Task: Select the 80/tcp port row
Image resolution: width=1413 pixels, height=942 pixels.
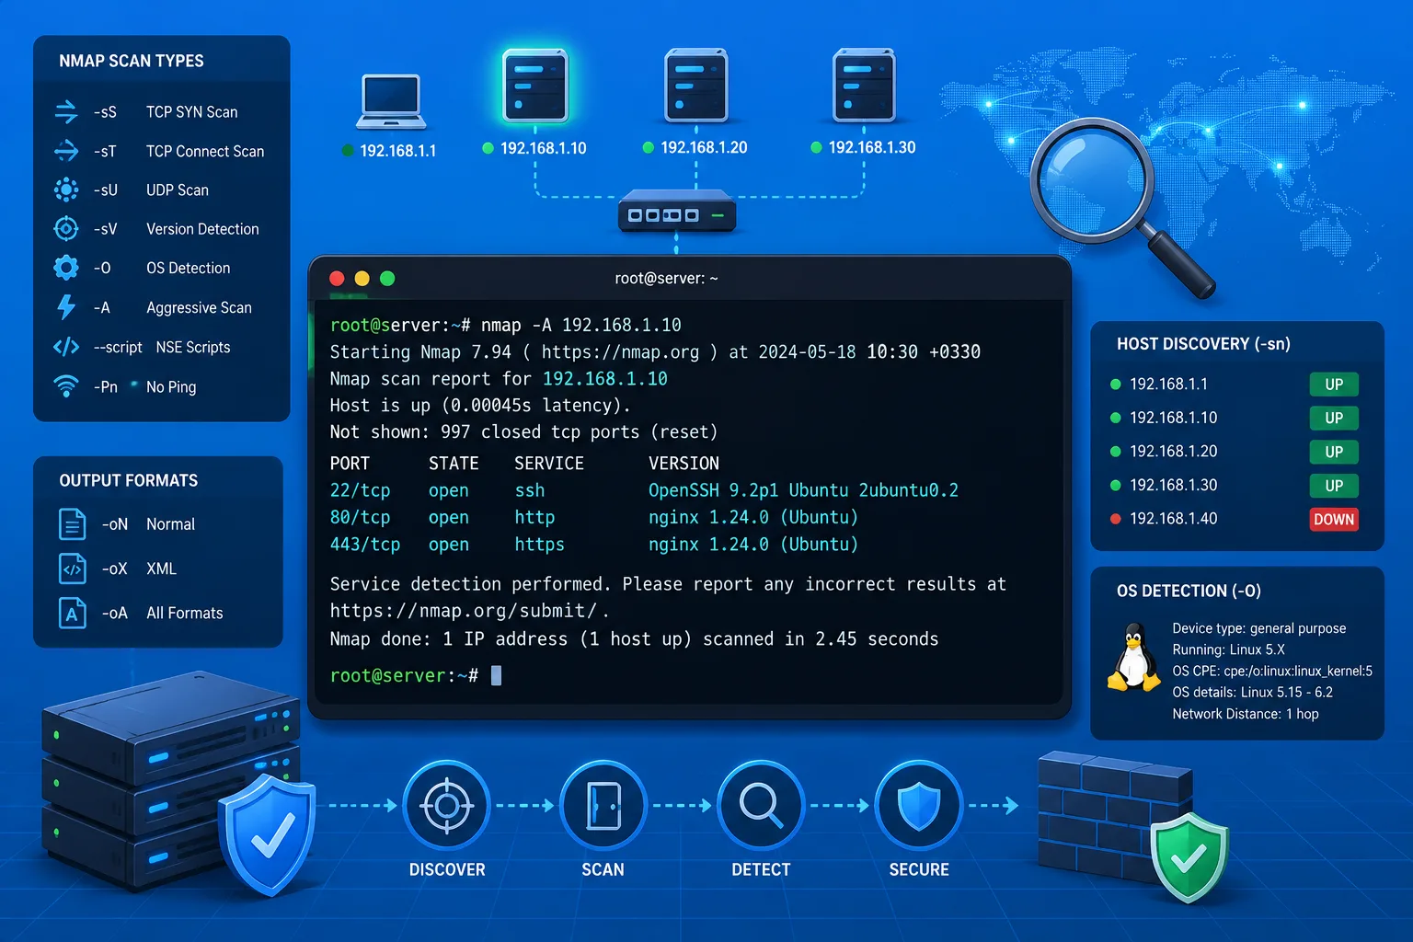Action: tap(594, 517)
